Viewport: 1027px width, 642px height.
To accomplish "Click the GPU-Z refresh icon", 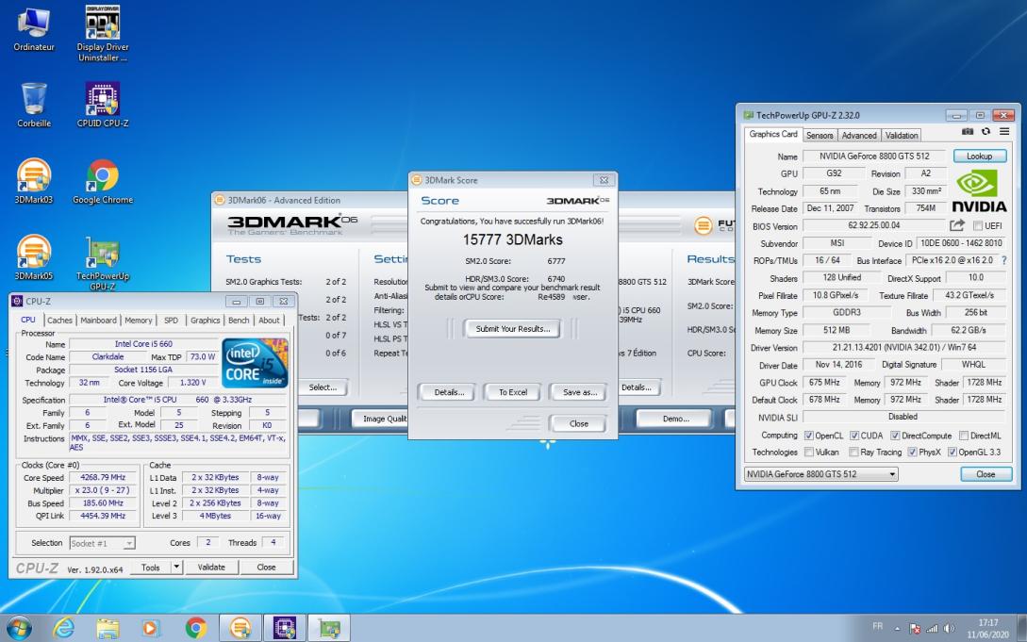I will [x=986, y=132].
